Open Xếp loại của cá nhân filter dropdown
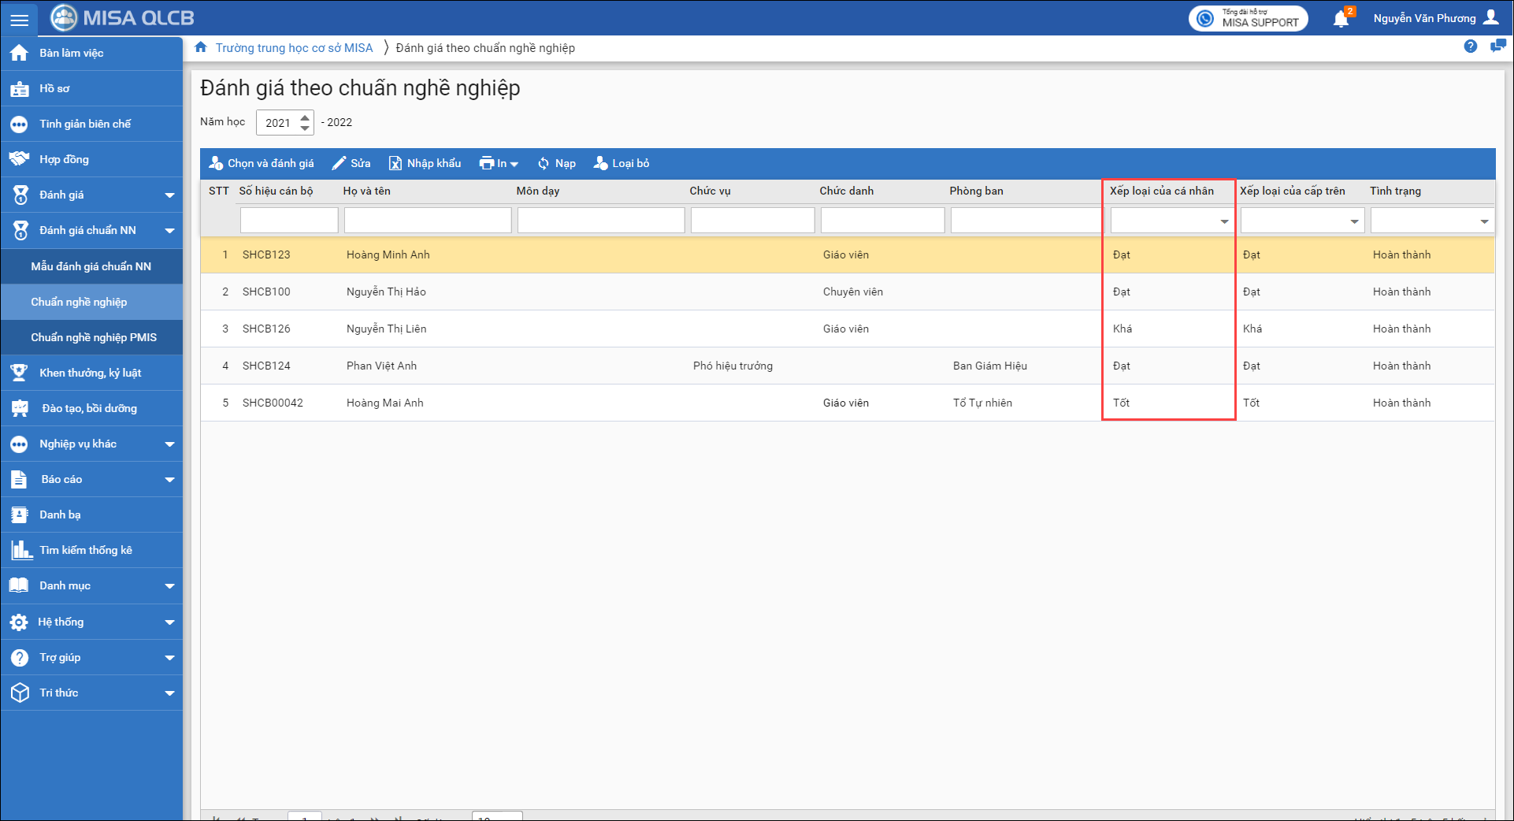 (1224, 221)
